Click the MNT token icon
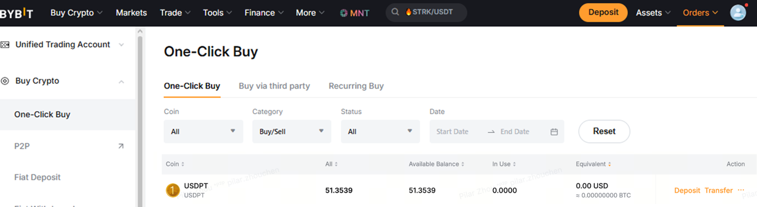The height and width of the screenshot is (207, 757). 344,13
